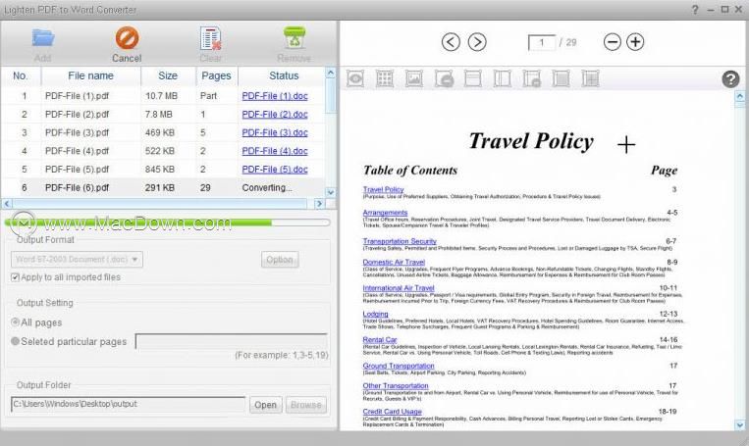
Task: Click the particular pages range input field
Action: (232, 341)
